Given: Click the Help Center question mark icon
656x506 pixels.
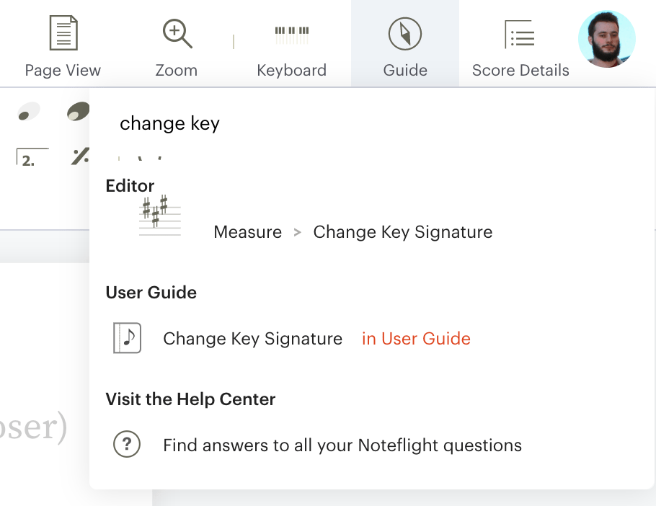Looking at the screenshot, I should point(127,445).
